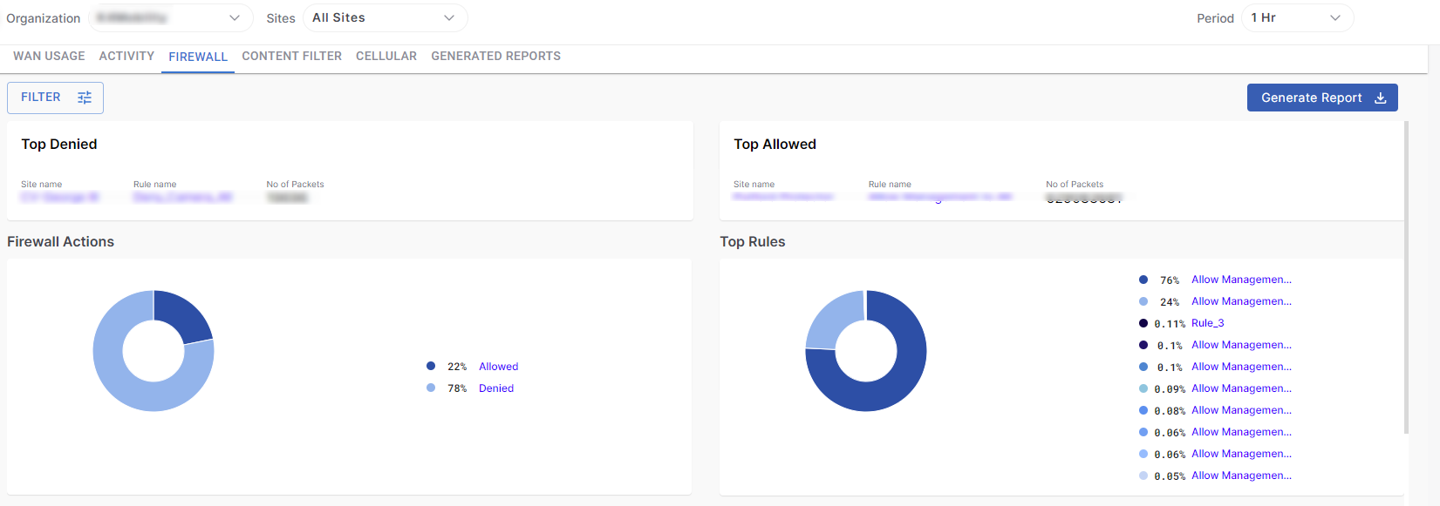Click the 76% legend color dot
Image resolution: width=1440 pixels, height=506 pixels.
(1143, 280)
